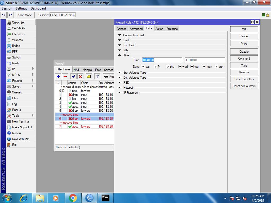Click the Undo arrow in the toolbar
The width and height of the screenshot is (271, 203).
point(4,15)
